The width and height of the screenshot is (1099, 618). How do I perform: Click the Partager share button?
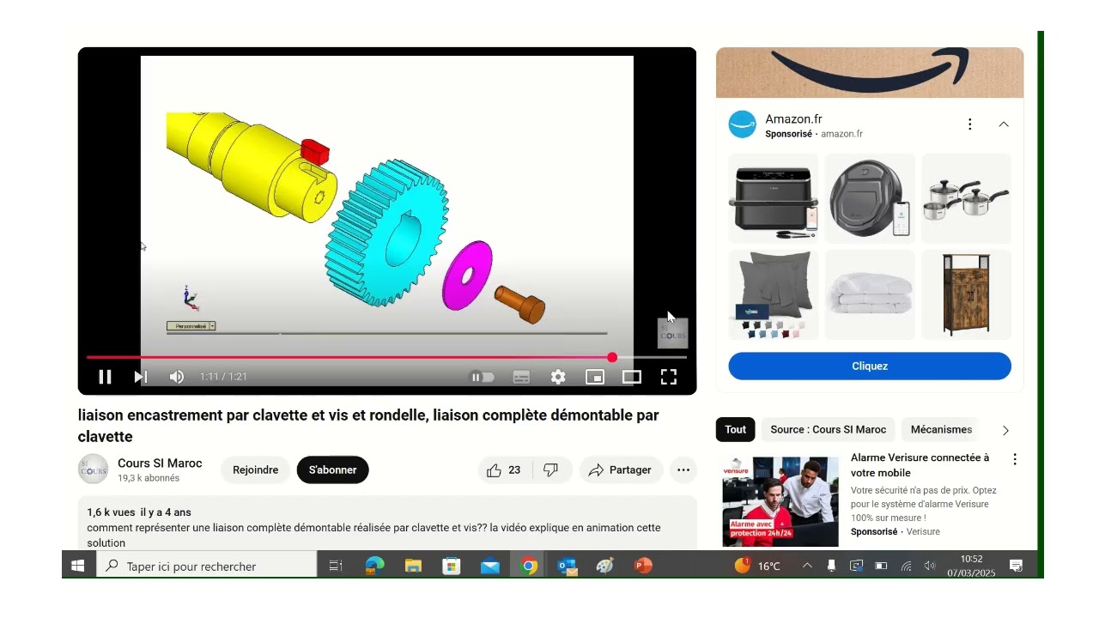click(x=620, y=470)
